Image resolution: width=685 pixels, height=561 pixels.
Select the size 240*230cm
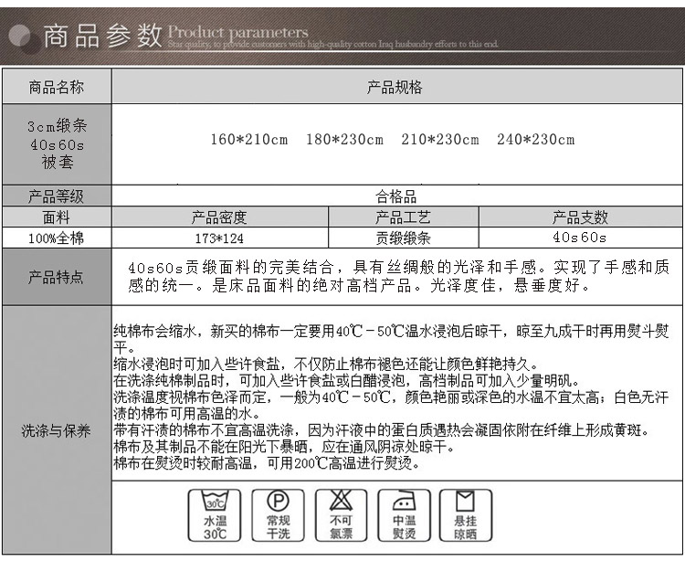coord(535,140)
